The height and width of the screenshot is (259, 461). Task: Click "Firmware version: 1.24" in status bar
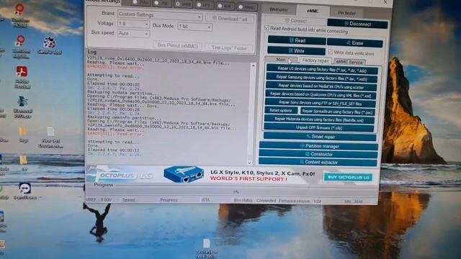(300, 201)
